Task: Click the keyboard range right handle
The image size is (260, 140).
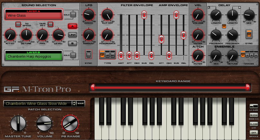Action: pyautogui.click(x=247, y=87)
